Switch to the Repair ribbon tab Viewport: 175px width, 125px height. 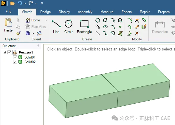point(145,12)
